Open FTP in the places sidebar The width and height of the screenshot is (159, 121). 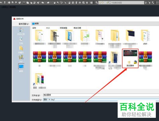(21, 59)
